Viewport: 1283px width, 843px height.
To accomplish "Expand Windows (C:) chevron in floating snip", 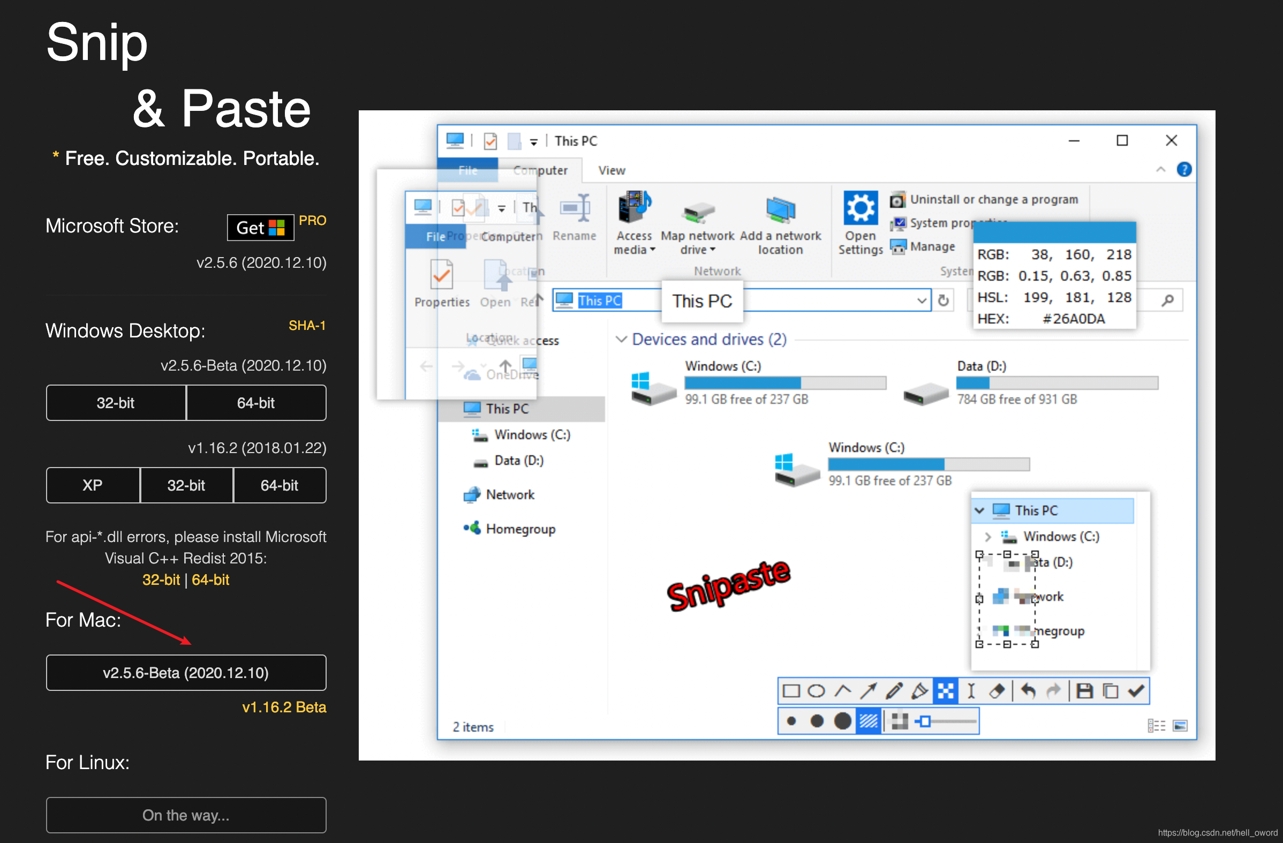I will click(987, 537).
